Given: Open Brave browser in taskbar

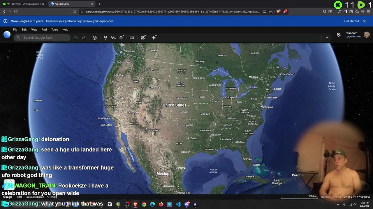Looking at the screenshot, I should tap(135, 204).
